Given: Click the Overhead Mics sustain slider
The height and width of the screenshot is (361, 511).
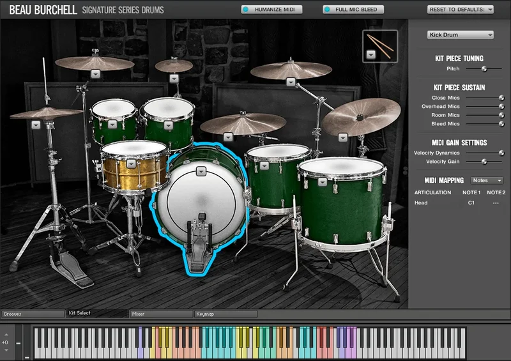Looking at the screenshot, I should pos(485,107).
